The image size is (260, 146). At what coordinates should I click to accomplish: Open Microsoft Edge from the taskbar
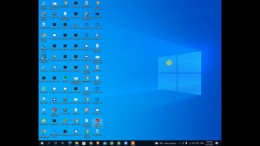(x=70, y=143)
